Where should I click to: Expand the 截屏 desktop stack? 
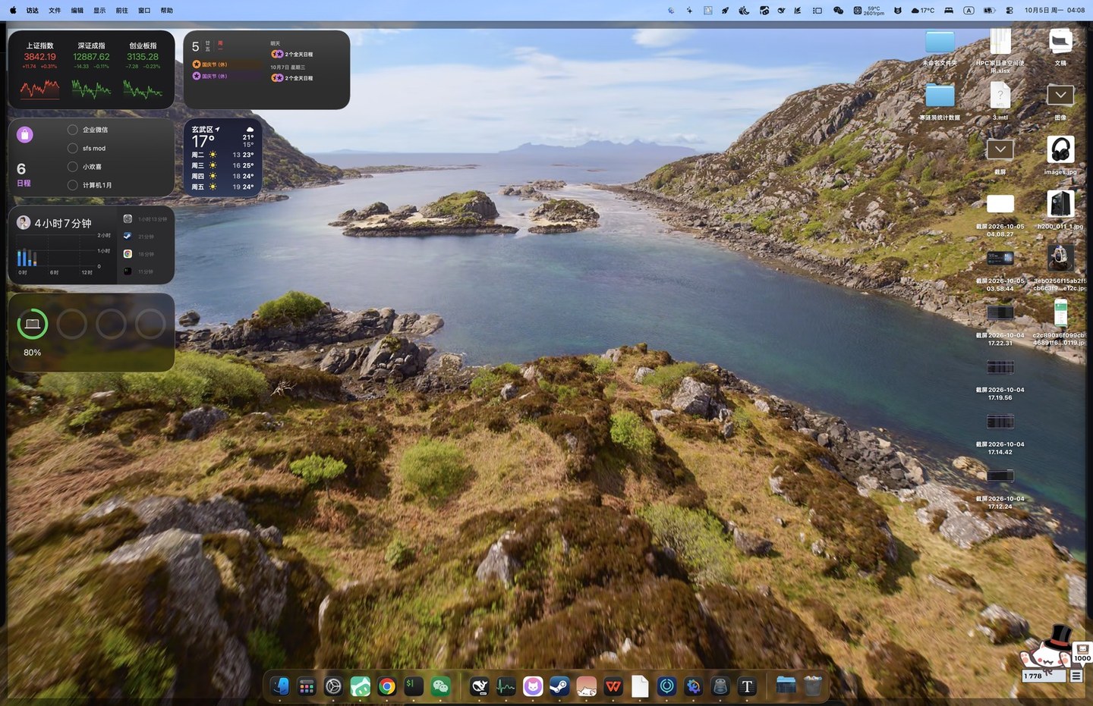point(1000,149)
